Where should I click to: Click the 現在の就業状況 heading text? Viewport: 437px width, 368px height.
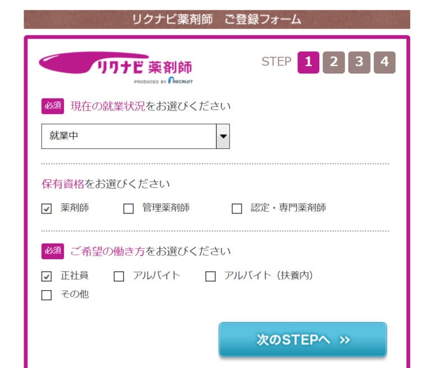coord(108,106)
